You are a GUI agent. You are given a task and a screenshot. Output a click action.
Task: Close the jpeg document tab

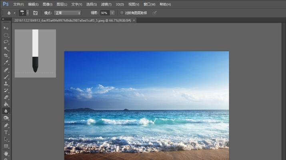[134, 20]
